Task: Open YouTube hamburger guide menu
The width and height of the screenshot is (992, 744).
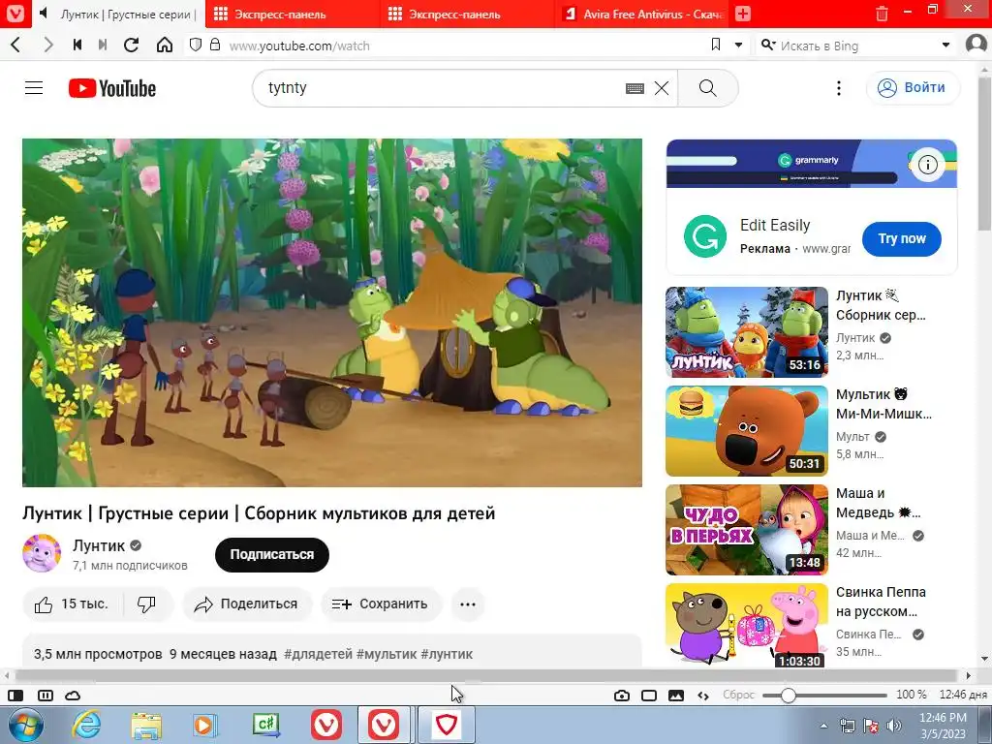Action: pyautogui.click(x=34, y=88)
